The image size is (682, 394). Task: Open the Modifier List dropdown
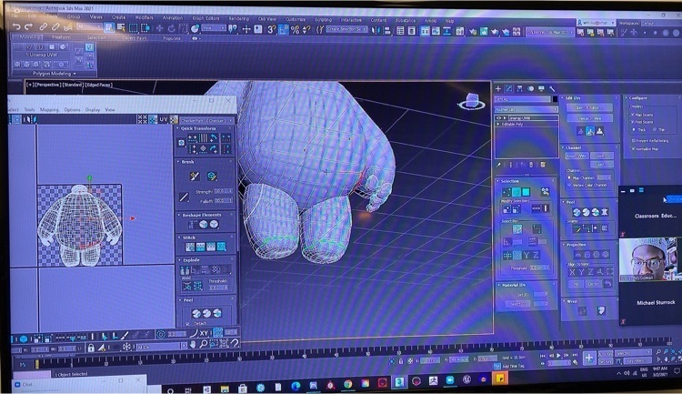527,109
